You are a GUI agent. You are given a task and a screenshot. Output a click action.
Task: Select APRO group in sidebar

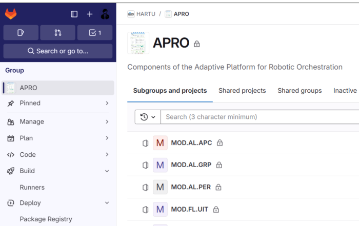pos(57,88)
